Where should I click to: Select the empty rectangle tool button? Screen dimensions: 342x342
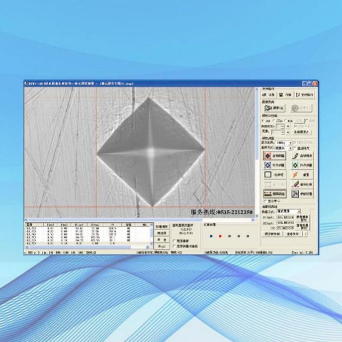click(274, 174)
